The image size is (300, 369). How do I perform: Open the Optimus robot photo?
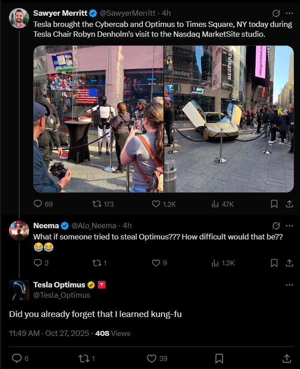[x=99, y=119]
